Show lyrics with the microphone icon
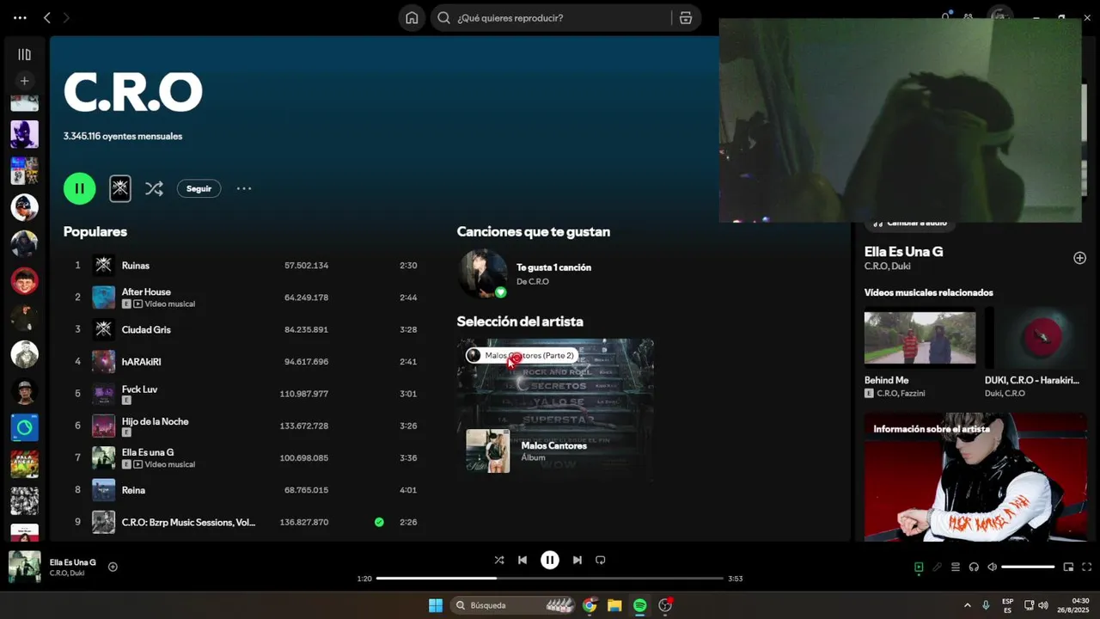The width and height of the screenshot is (1100, 619). (938, 567)
